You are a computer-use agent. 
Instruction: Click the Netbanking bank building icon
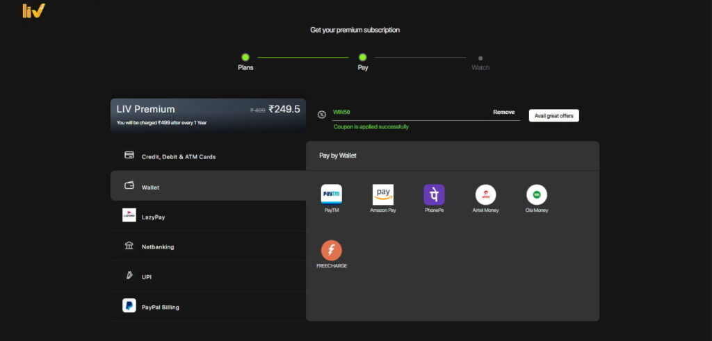[129, 245]
